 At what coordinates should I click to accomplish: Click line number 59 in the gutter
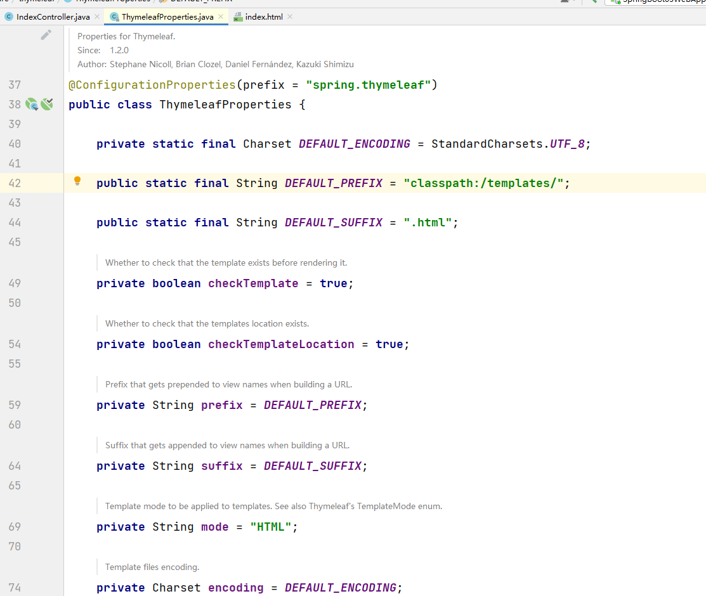pos(15,405)
